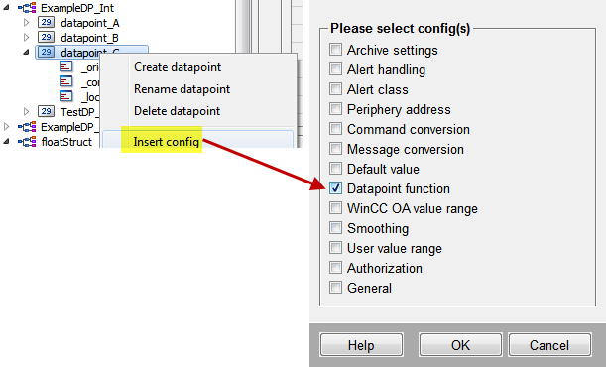Uncheck the Datapoint function checkbox
Image resolution: width=606 pixels, height=367 pixels.
(335, 188)
